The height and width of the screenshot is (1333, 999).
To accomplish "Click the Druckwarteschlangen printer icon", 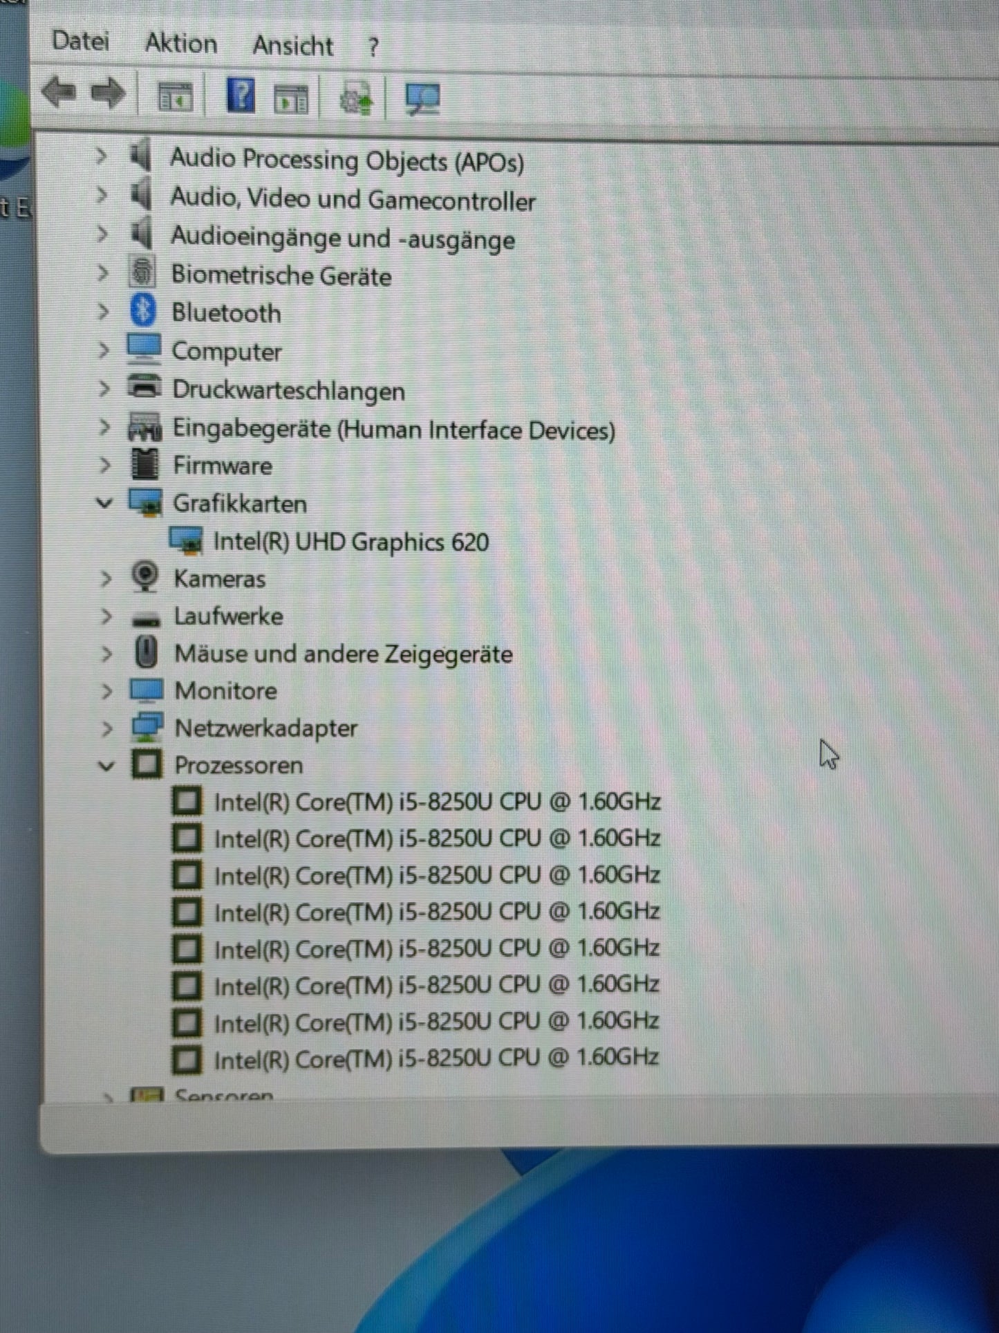I will pyautogui.click(x=144, y=387).
